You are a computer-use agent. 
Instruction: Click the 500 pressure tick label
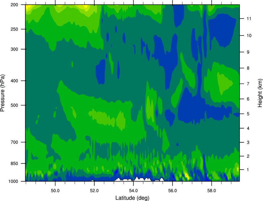pyautogui.click(x=14, y=105)
